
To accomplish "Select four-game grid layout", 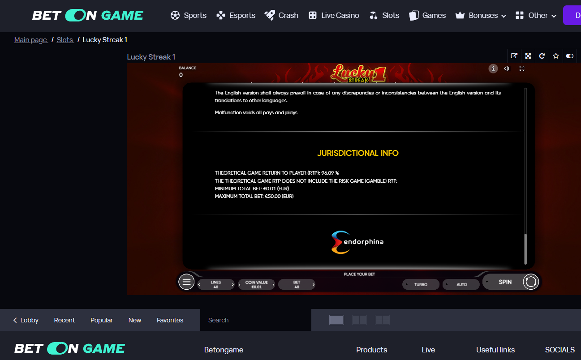I will coord(382,320).
